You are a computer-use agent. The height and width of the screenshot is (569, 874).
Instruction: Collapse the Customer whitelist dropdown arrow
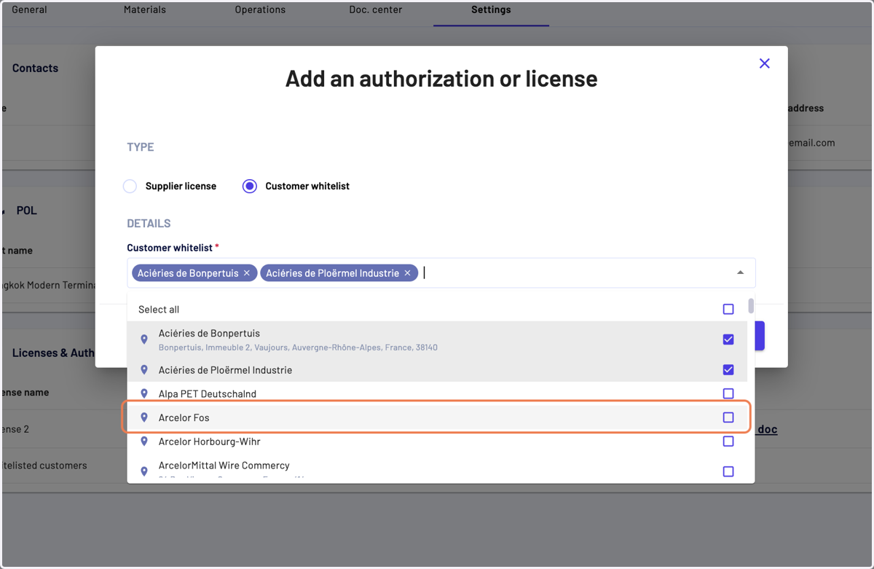(740, 272)
